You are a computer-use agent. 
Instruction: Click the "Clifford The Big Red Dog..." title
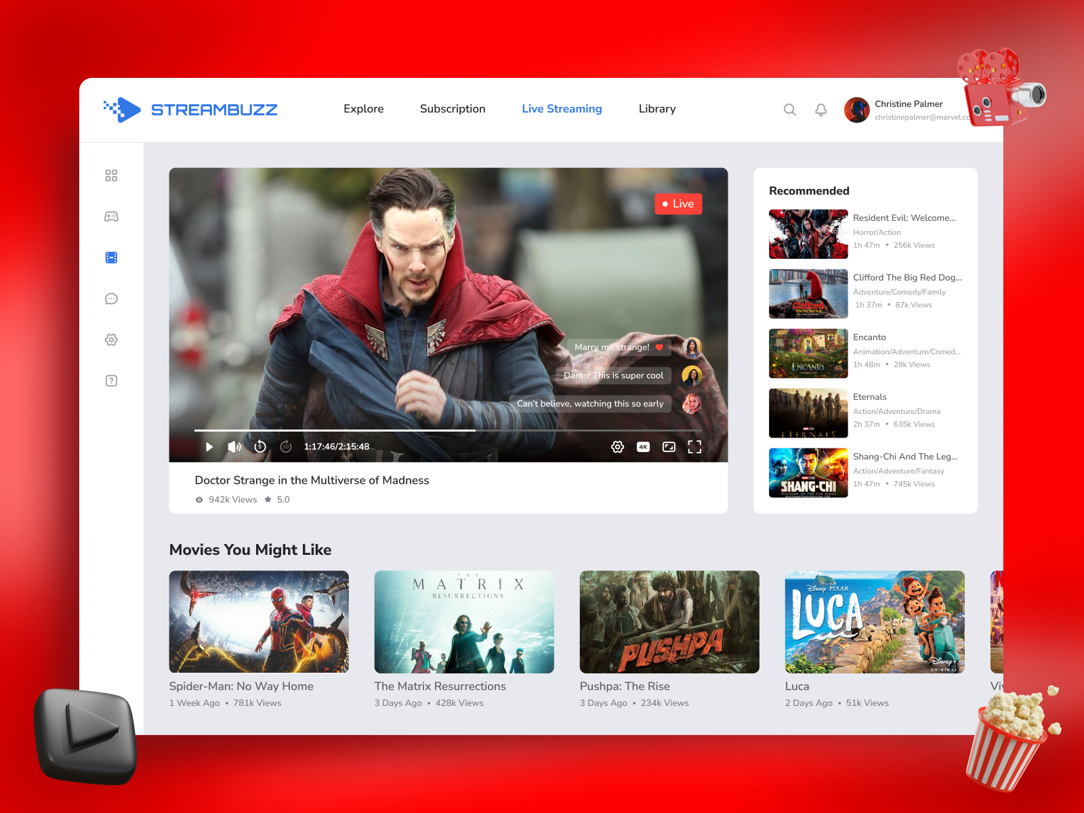pyautogui.click(x=907, y=278)
